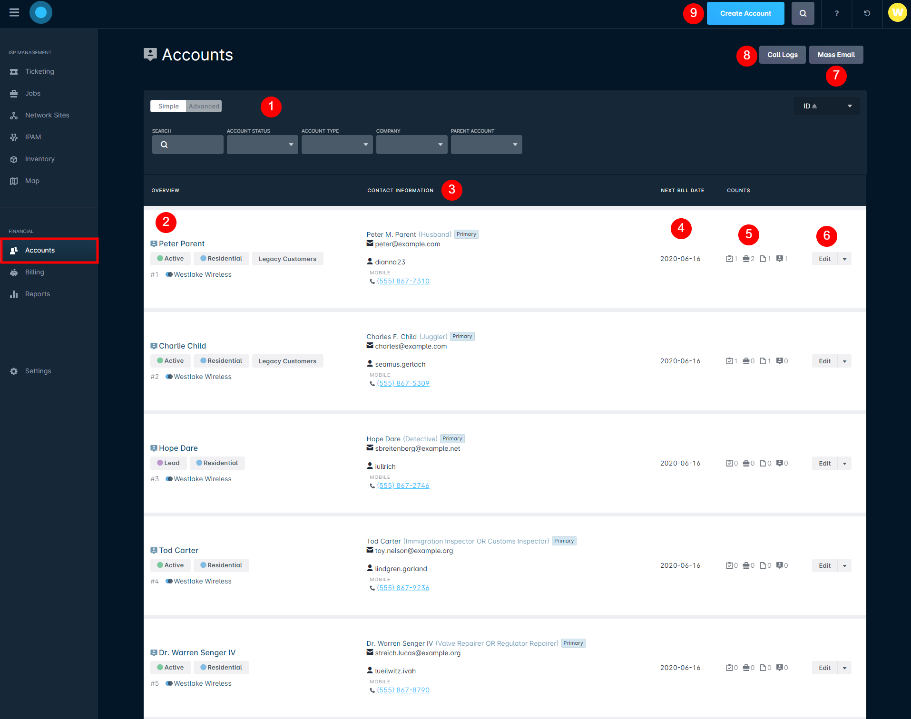
Task: Open the Company filter dropdown
Action: (412, 145)
